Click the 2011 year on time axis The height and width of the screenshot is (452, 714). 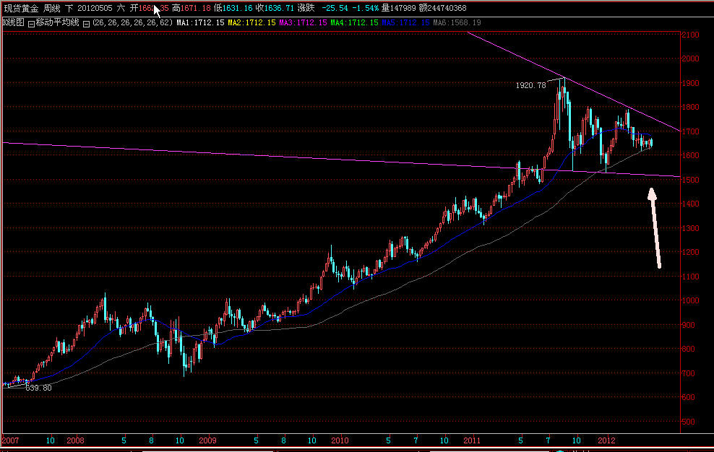click(x=472, y=440)
